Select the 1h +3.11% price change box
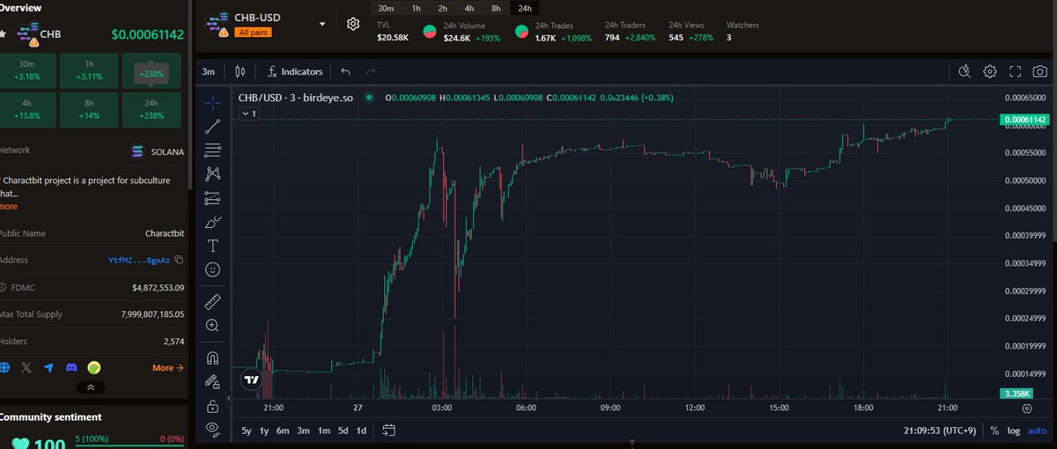 click(90, 70)
